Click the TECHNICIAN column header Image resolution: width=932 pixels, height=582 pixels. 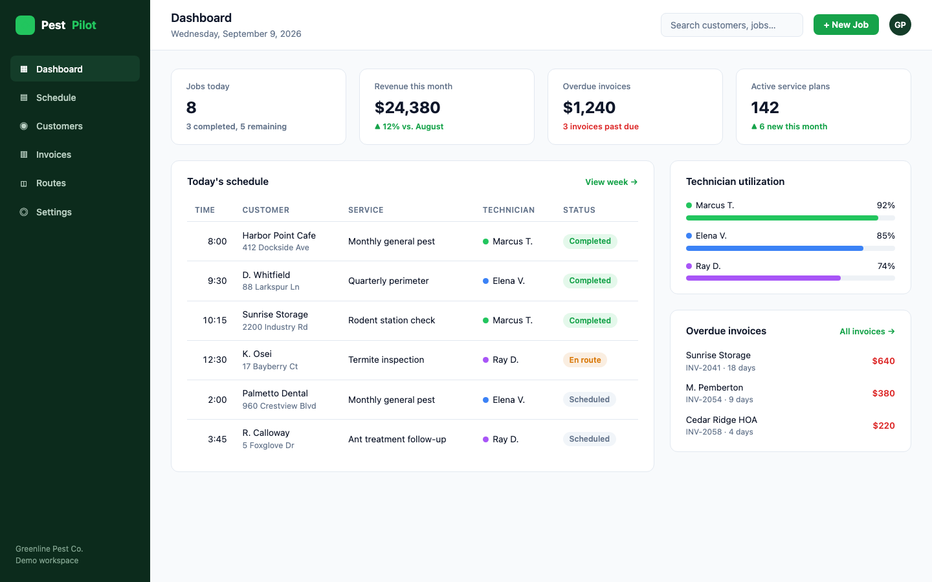click(509, 210)
